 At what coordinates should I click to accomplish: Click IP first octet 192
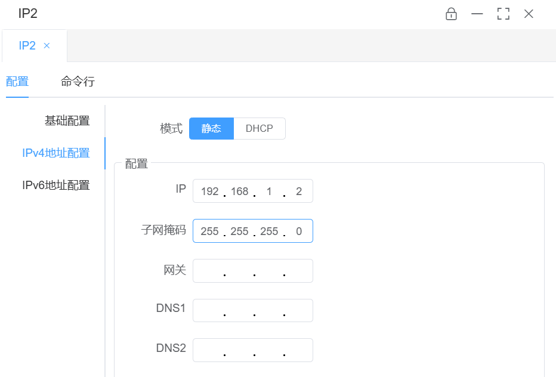click(x=209, y=191)
